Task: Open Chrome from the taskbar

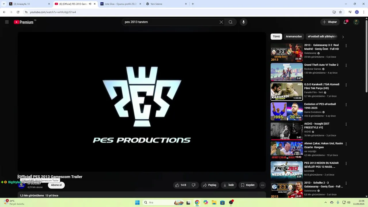Action: tap(197, 202)
